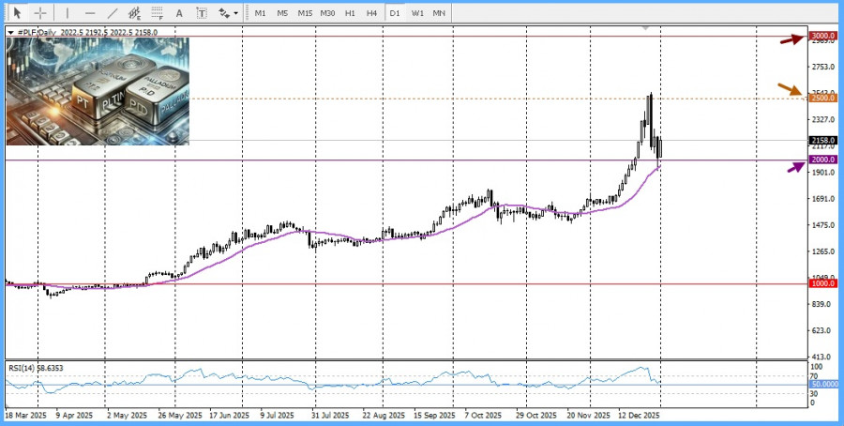Click the platinum palladium bars image
This screenshot has width=844, height=426.
[98, 91]
